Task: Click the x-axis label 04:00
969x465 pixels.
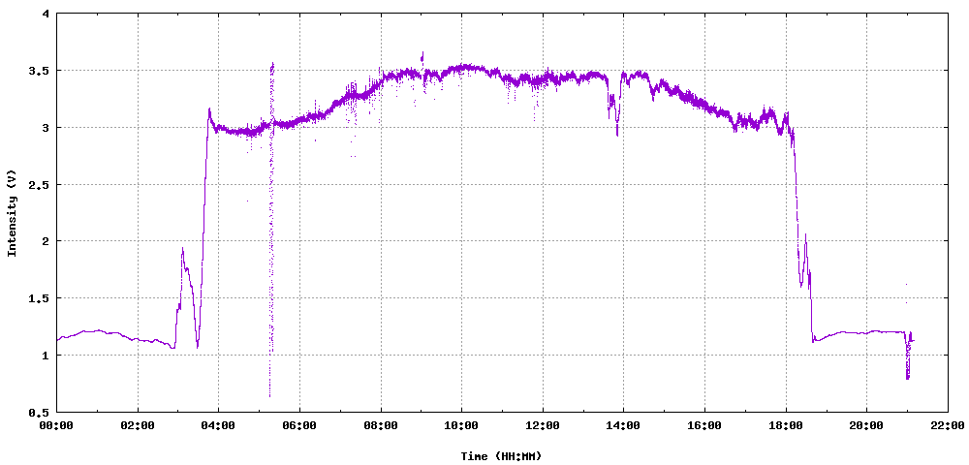Action: [x=218, y=425]
